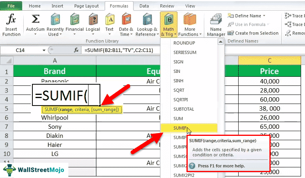The width and height of the screenshot is (305, 178).
Task: Open Recently Used functions book icon
Action: coord(55,19)
